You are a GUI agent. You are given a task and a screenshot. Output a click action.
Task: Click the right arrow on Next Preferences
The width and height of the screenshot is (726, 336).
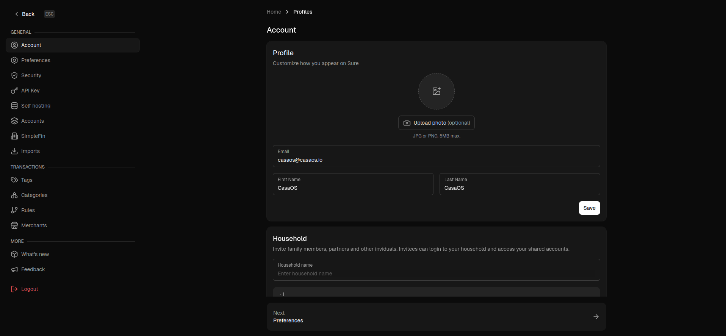[596, 317]
